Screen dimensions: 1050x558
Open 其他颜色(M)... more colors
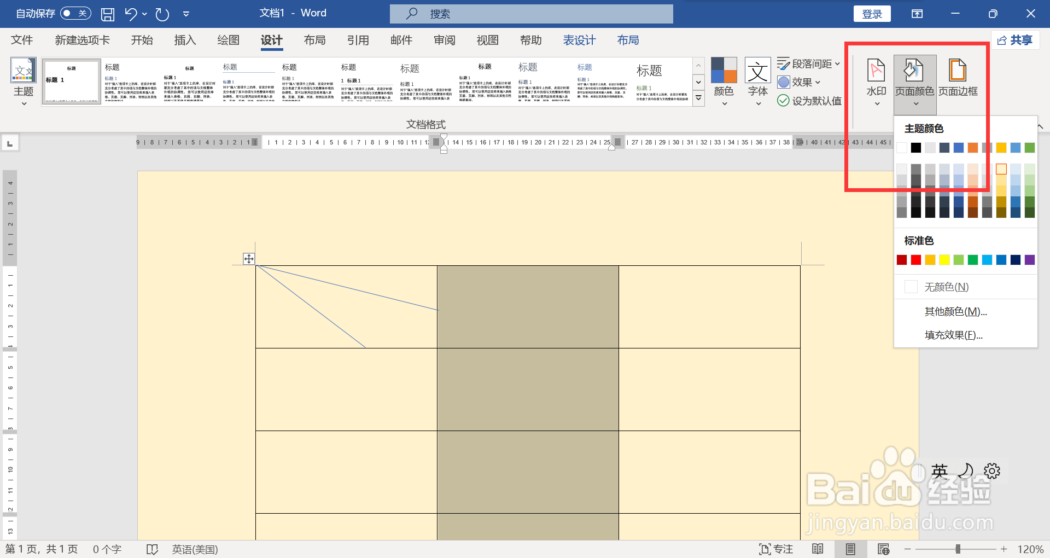[966, 311]
